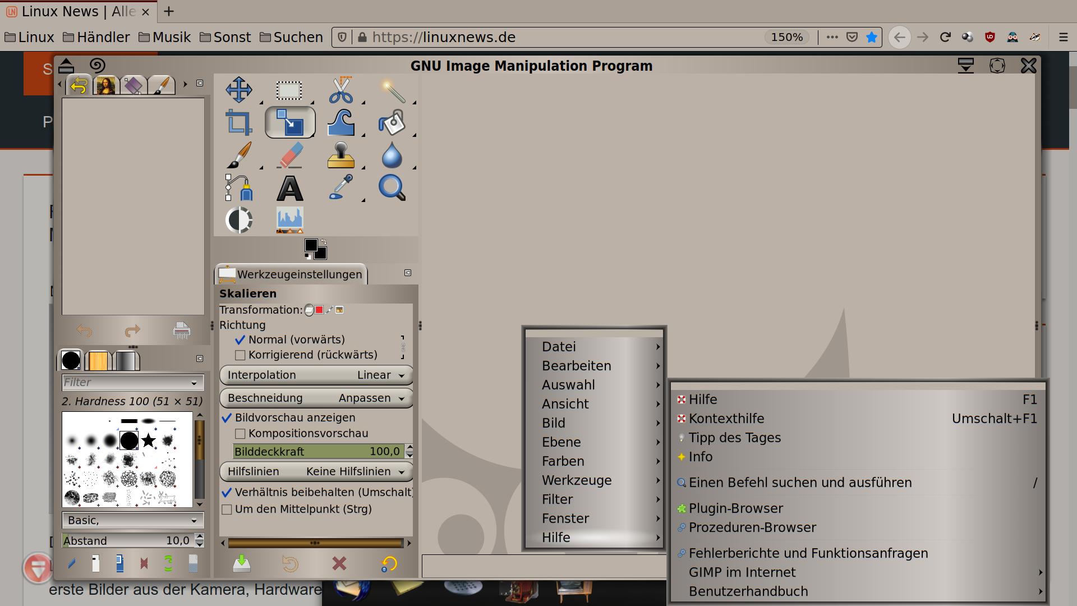Switch to the Werkzeugeinstellungen tab
Image resolution: width=1077 pixels, height=606 pixels.
click(291, 274)
